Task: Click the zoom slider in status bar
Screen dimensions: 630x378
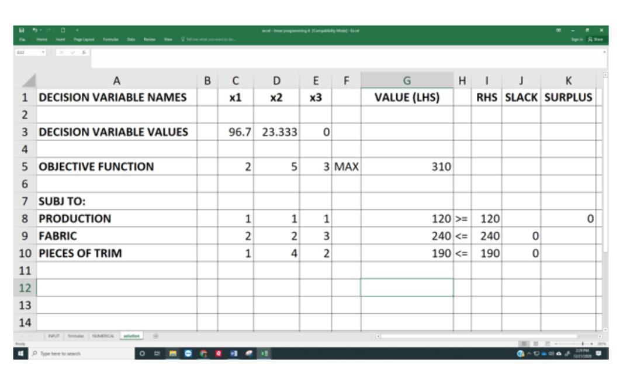Action: point(574,344)
